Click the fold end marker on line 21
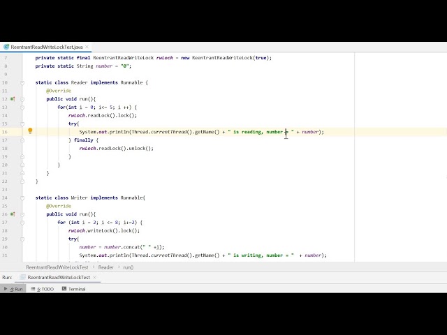Screen dimensions: 447x335 coord(22,173)
